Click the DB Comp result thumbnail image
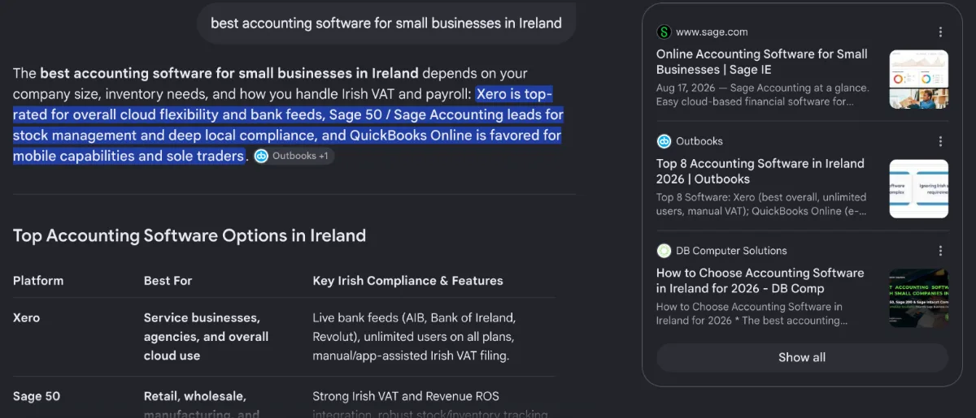The height and width of the screenshot is (418, 976). tap(919, 299)
